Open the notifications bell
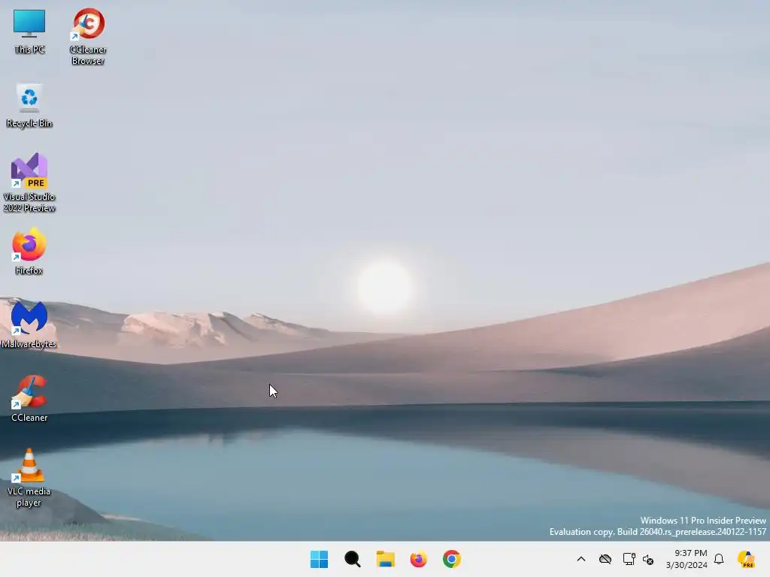Screen dimensions: 770x577 pyautogui.click(x=719, y=559)
